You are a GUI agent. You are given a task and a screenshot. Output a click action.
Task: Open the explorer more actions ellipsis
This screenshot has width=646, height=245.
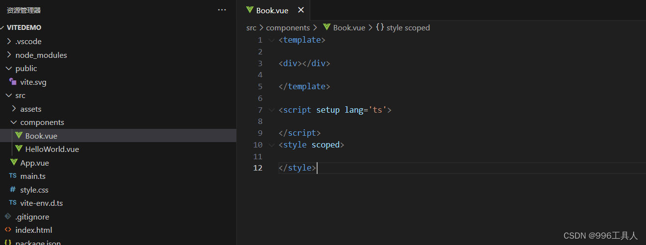click(222, 10)
